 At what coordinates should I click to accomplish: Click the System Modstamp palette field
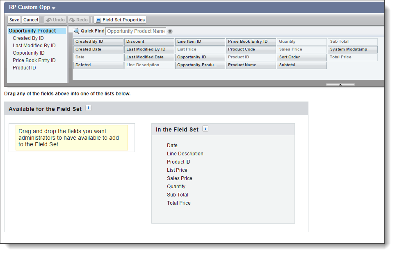(353, 49)
